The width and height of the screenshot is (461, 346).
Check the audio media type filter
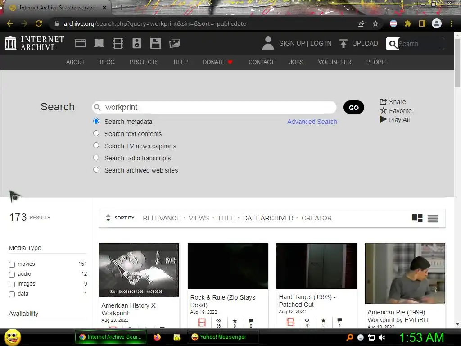(12, 274)
